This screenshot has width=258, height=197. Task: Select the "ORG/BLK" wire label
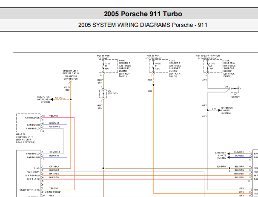click(54, 166)
